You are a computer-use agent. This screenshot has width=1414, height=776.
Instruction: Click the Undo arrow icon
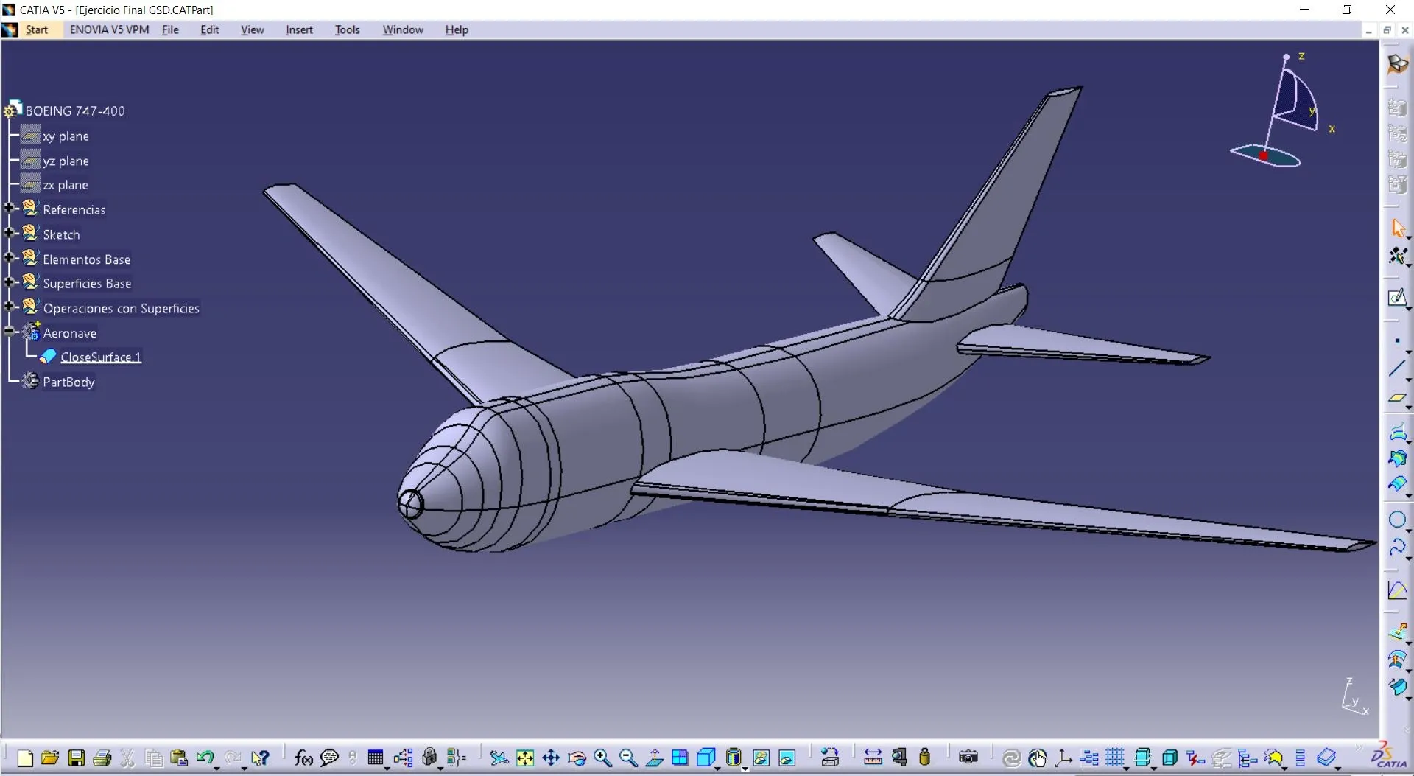point(206,758)
